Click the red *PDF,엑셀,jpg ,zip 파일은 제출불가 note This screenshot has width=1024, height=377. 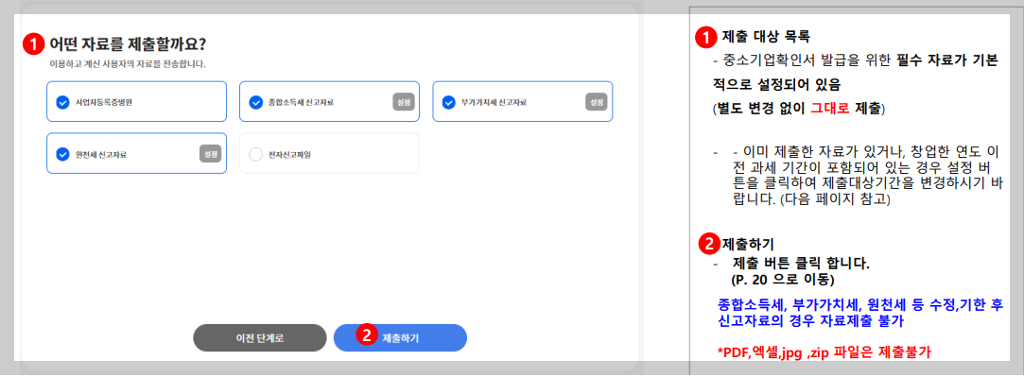pos(824,352)
